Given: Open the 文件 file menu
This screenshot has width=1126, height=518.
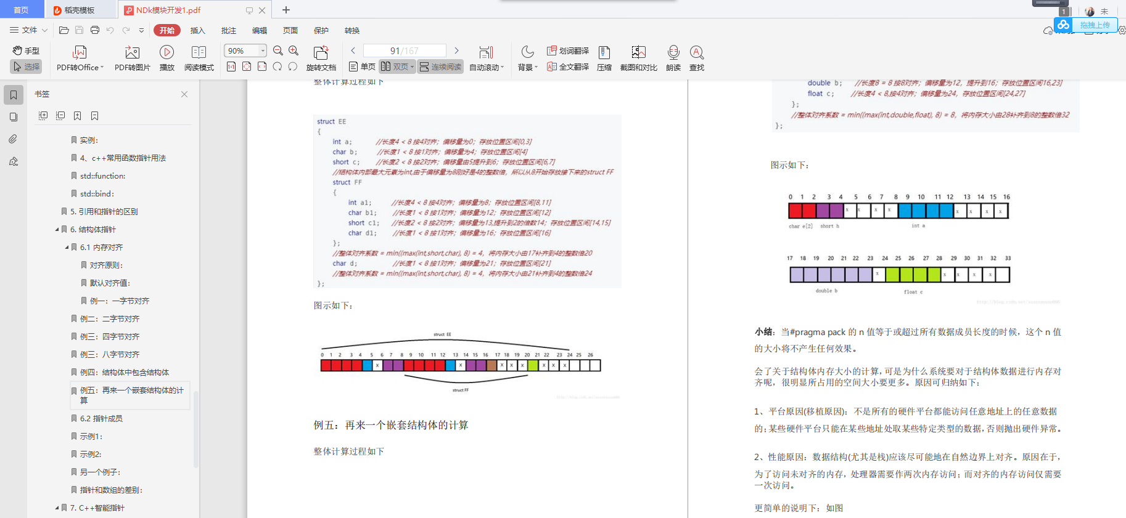Looking at the screenshot, I should tap(28, 30).
